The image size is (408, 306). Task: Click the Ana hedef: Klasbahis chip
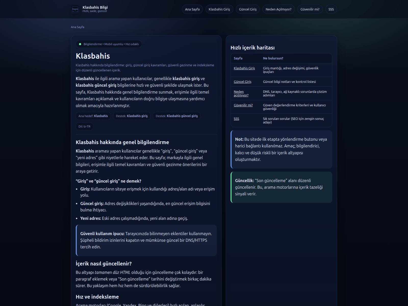click(93, 116)
